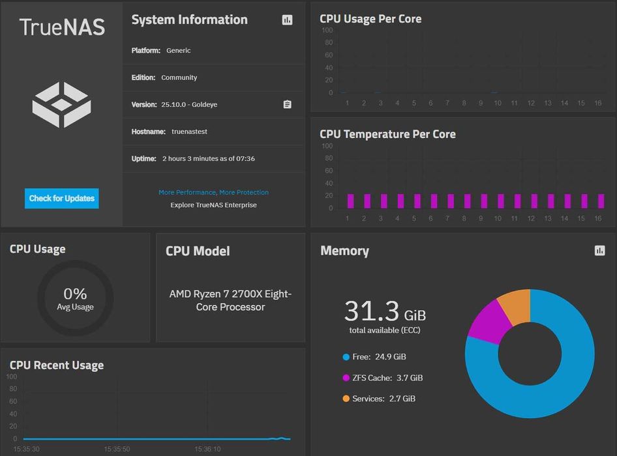
Task: Open Memory reports chart icon
Action: click(x=599, y=250)
